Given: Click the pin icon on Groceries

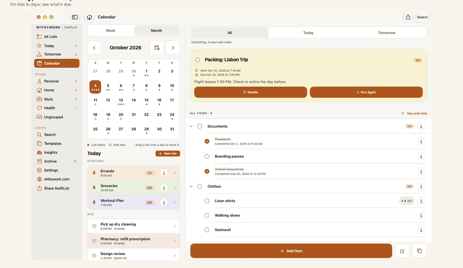Looking at the screenshot, I should click(x=94, y=188).
